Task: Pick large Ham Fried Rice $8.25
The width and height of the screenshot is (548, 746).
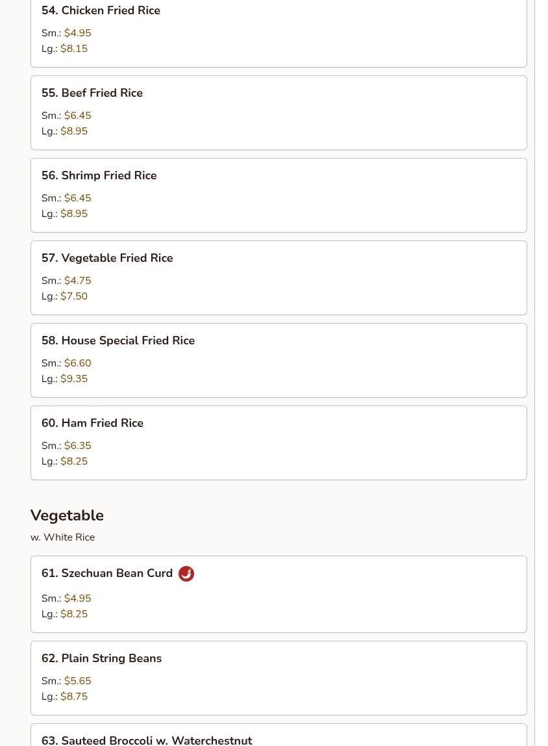Action: coord(73,461)
